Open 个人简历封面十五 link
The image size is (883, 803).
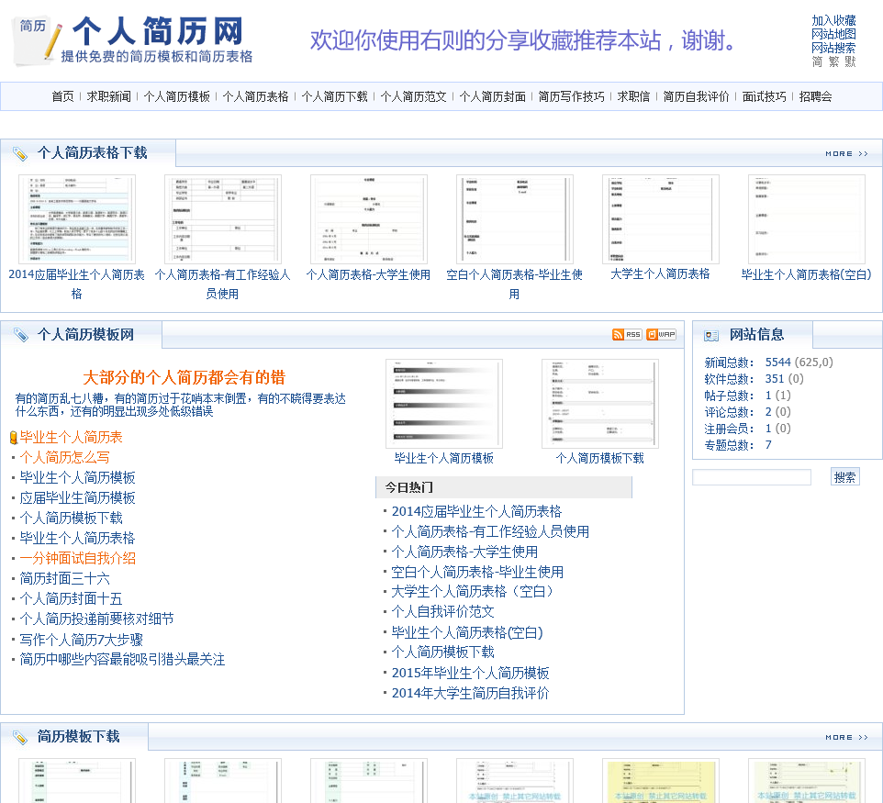pyautogui.click(x=71, y=599)
